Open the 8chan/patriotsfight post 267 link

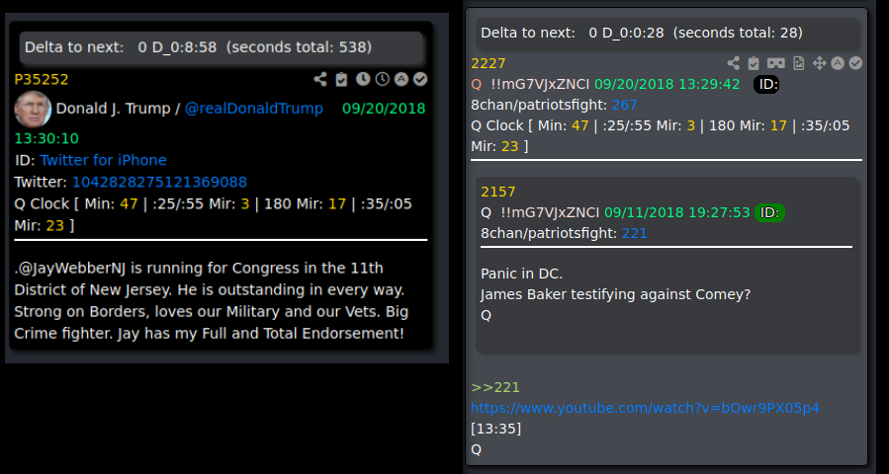[624, 106]
